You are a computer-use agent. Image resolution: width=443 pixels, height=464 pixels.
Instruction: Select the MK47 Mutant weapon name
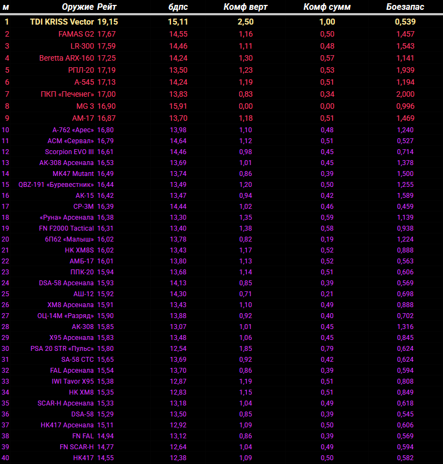[73, 174]
